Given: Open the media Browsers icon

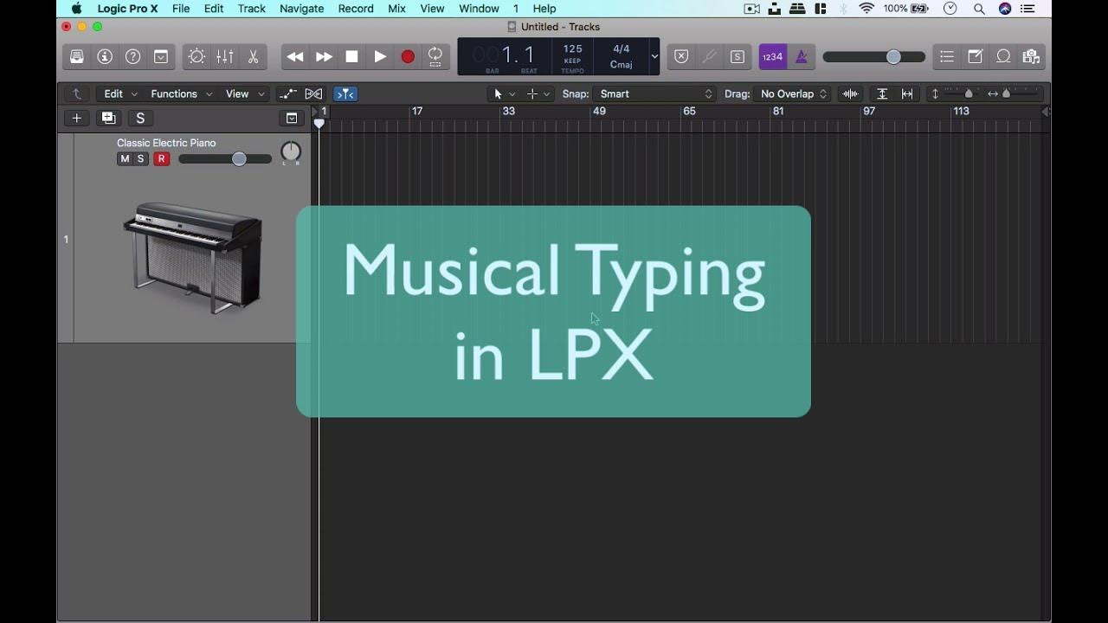Looking at the screenshot, I should [x=1031, y=56].
